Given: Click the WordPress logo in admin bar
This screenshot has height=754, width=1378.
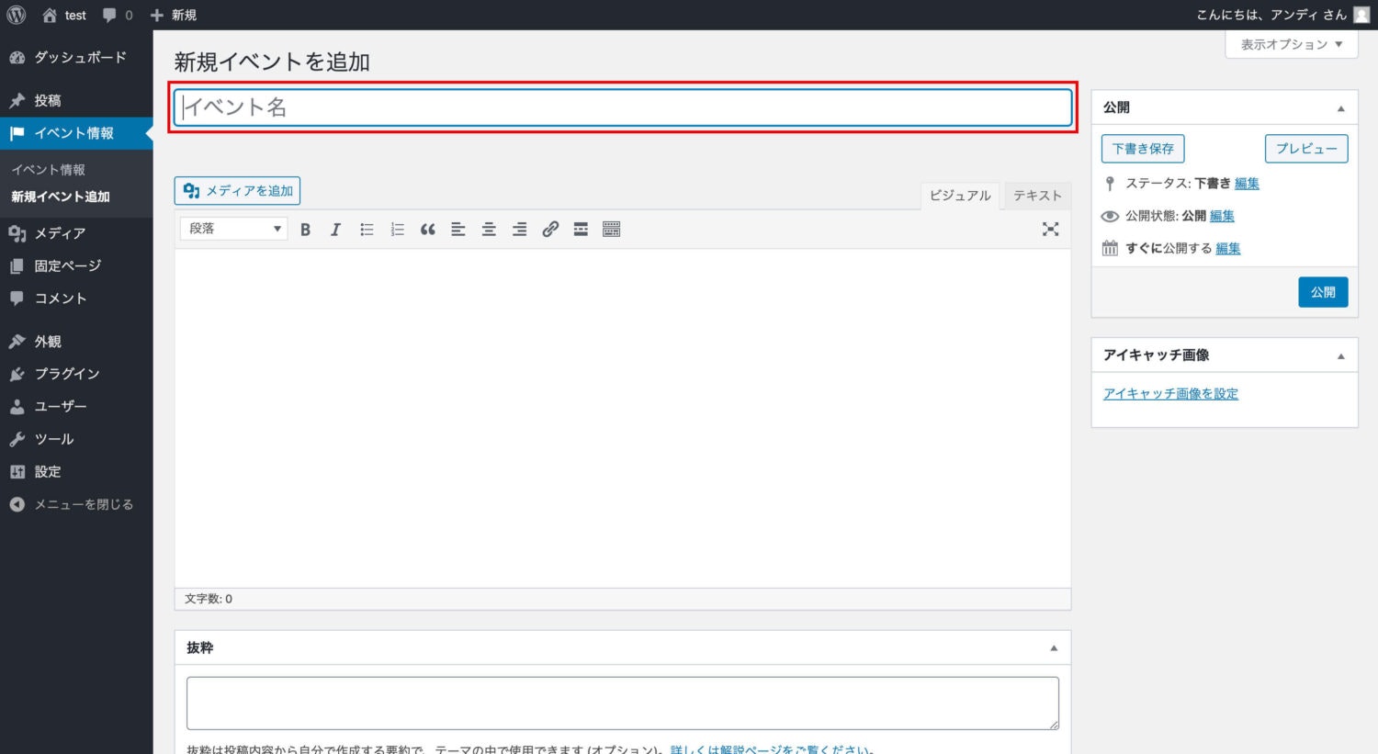Looking at the screenshot, I should 17,15.
